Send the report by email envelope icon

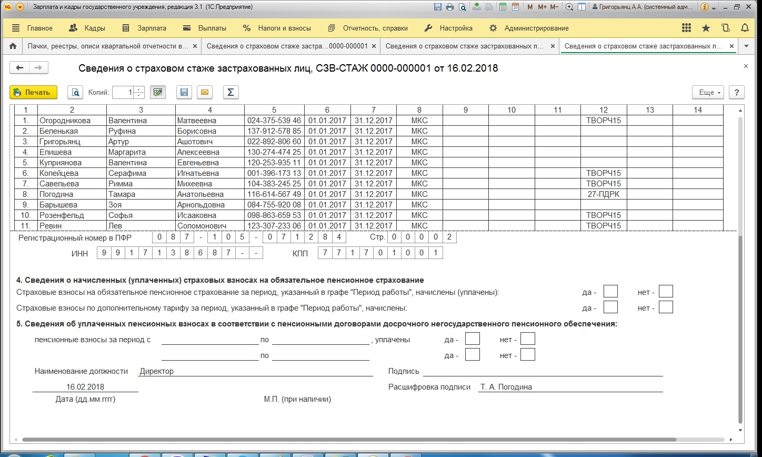click(205, 92)
